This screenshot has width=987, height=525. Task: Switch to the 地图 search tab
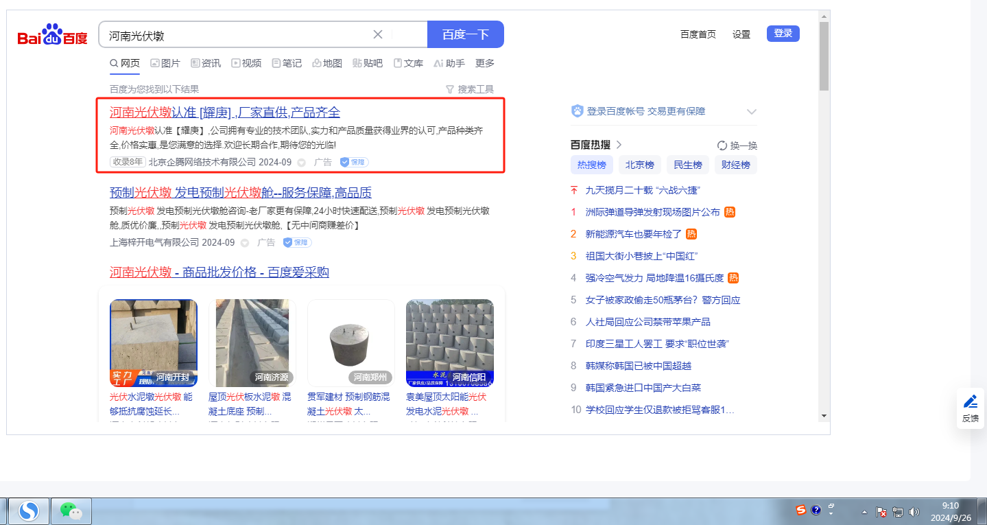[x=327, y=63]
